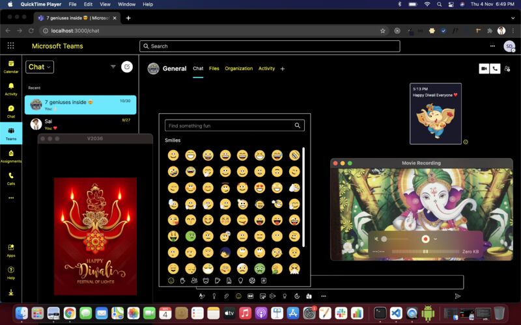Open Assignments in the sidebar
The height and width of the screenshot is (325, 521).
click(11, 156)
